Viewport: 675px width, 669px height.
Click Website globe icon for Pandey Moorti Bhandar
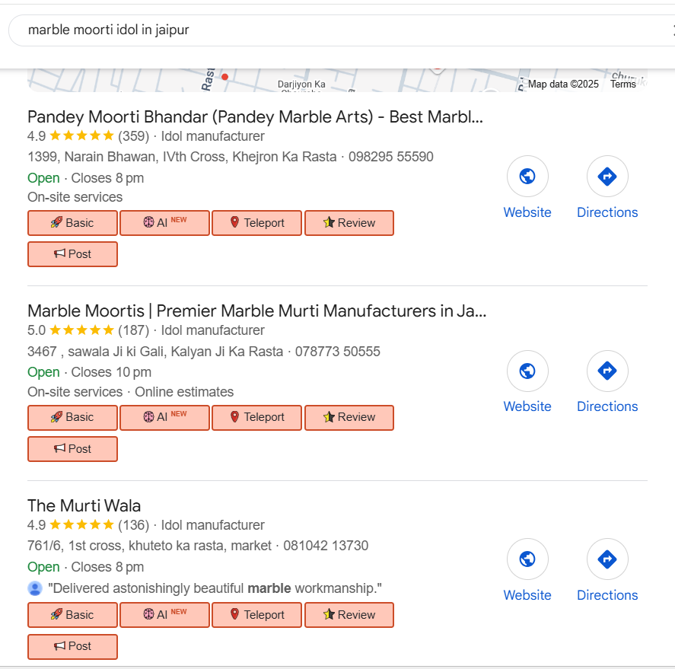[527, 177]
